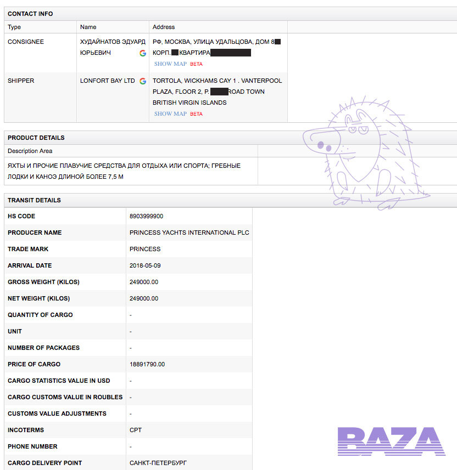This screenshot has height=470, width=457.
Task: Select the PRINCESS trade mark value
Action: (145, 249)
